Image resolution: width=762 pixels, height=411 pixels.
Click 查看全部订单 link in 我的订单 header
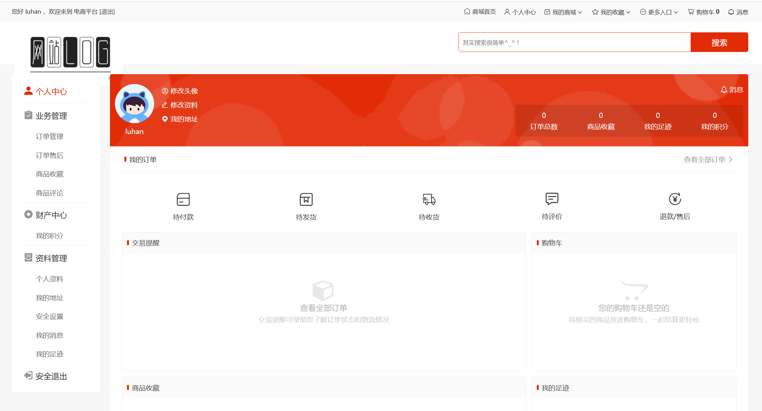pyautogui.click(x=704, y=159)
